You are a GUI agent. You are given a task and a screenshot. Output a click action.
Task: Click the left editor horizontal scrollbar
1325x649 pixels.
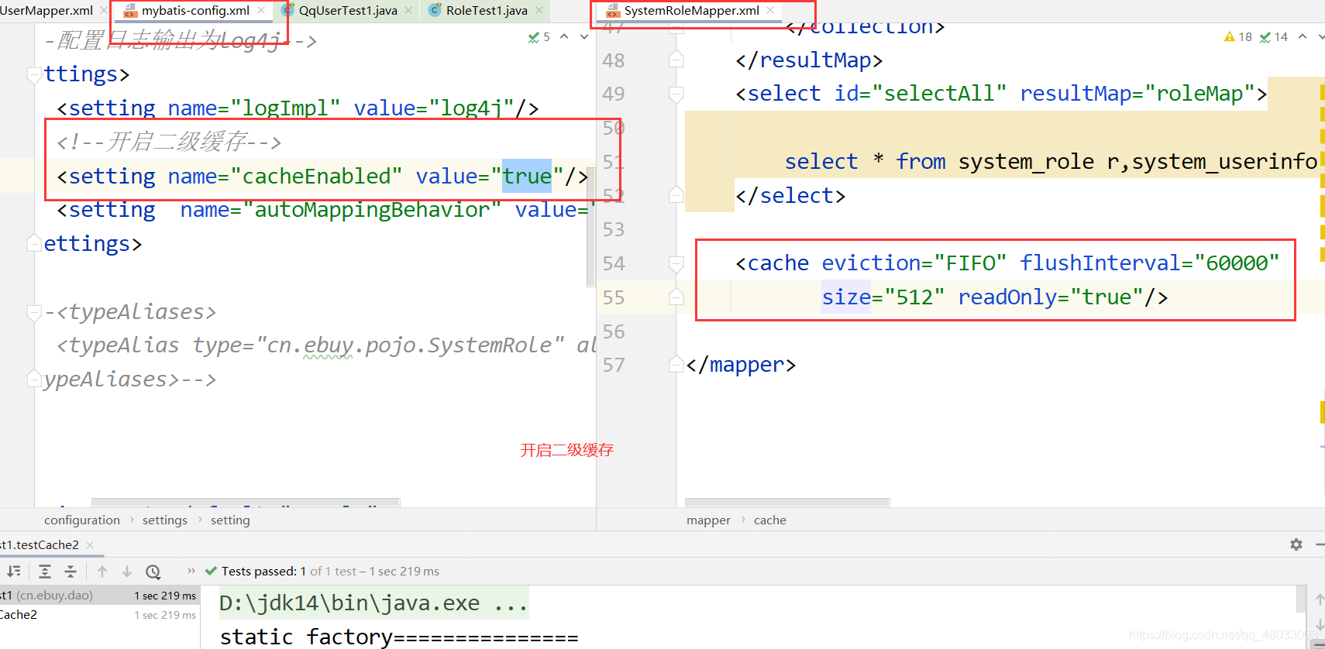[x=246, y=503]
